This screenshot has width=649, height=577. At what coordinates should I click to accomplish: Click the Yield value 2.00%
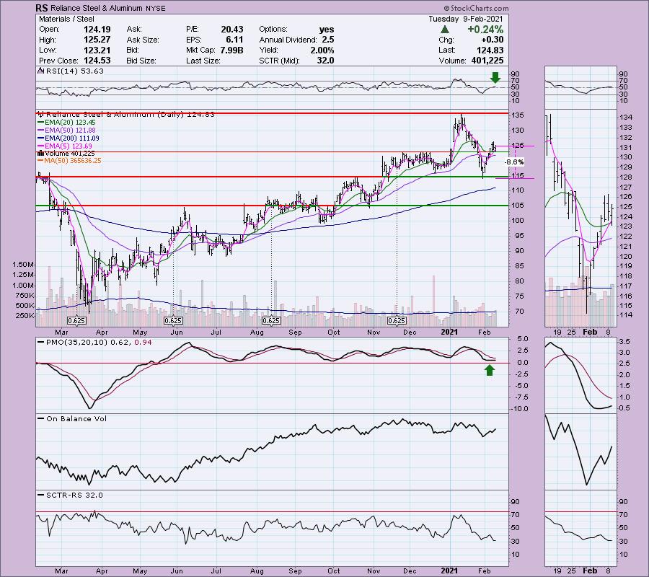click(322, 50)
